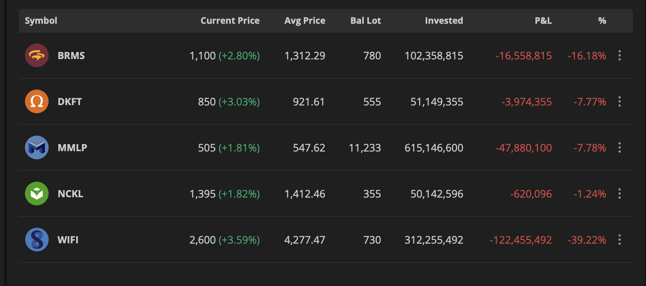The width and height of the screenshot is (646, 286).
Task: Click the BRMS stock logo icon
Action: [x=37, y=55]
